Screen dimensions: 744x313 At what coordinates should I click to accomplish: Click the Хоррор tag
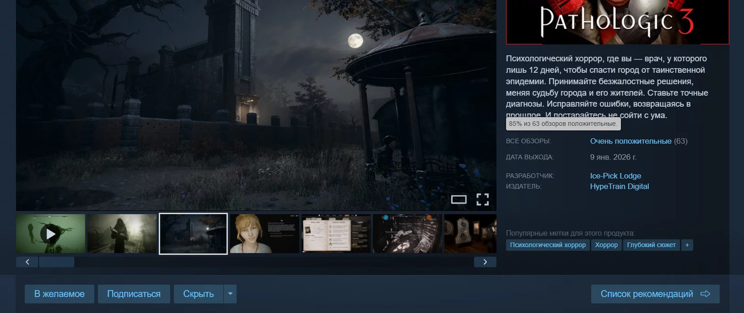tap(606, 245)
